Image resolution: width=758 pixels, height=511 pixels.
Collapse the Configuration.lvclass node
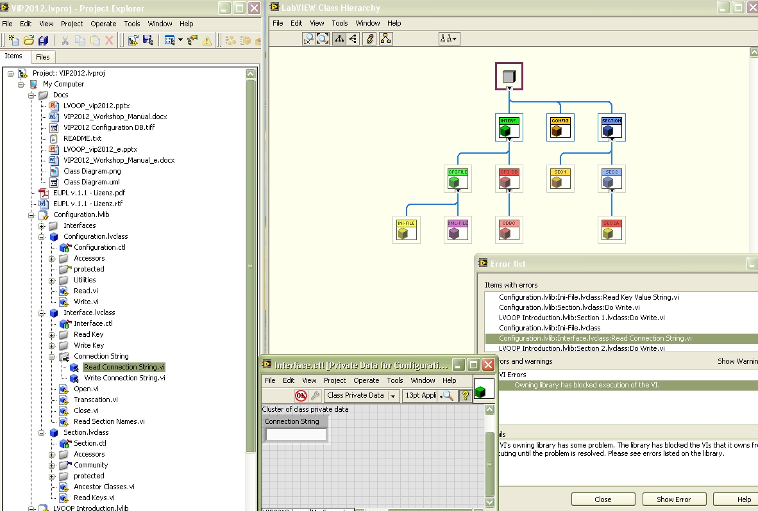pyautogui.click(x=42, y=236)
